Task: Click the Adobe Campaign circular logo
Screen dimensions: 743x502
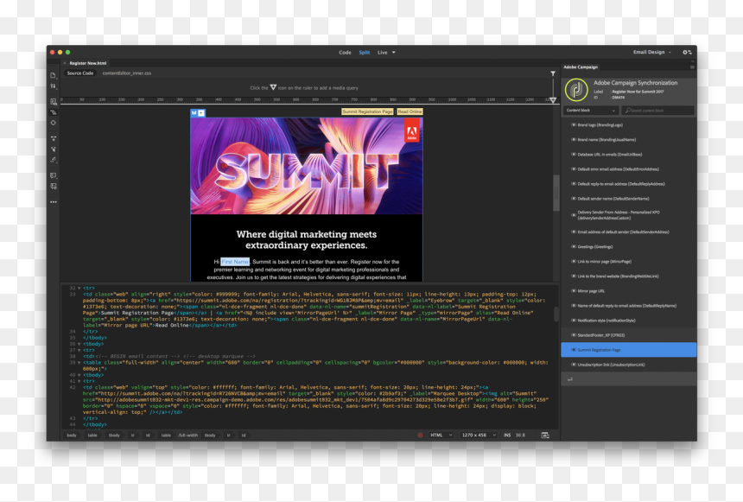Action: point(575,90)
